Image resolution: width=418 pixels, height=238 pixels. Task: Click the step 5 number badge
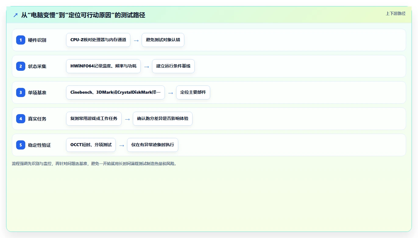click(x=21, y=145)
